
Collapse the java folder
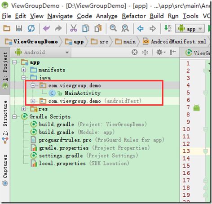[23, 78]
